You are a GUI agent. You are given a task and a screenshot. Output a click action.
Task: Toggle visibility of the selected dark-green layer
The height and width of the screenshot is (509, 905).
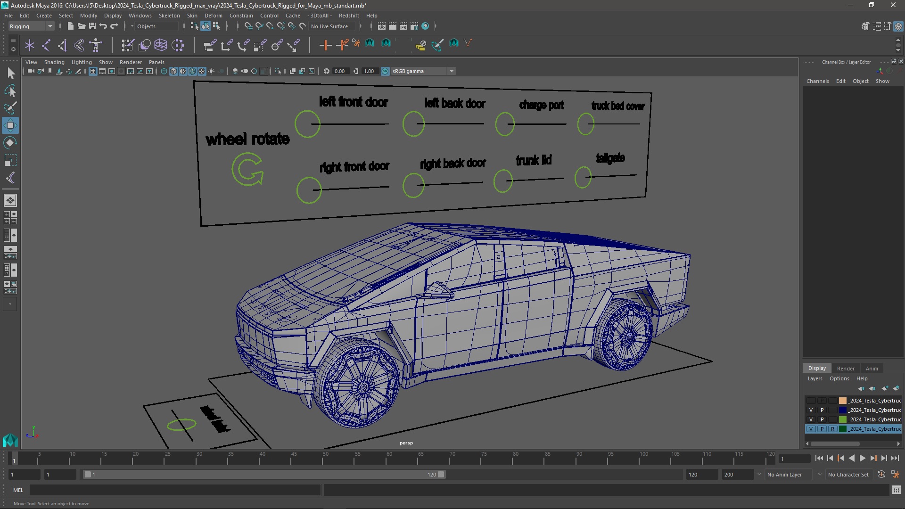pos(811,429)
